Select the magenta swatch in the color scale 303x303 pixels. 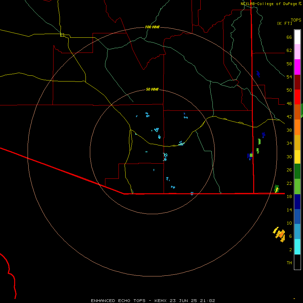[x=297, y=67]
